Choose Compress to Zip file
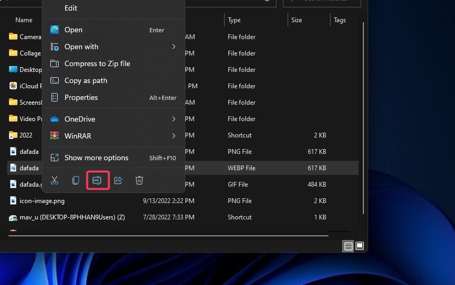The image size is (455, 285). (114, 63)
